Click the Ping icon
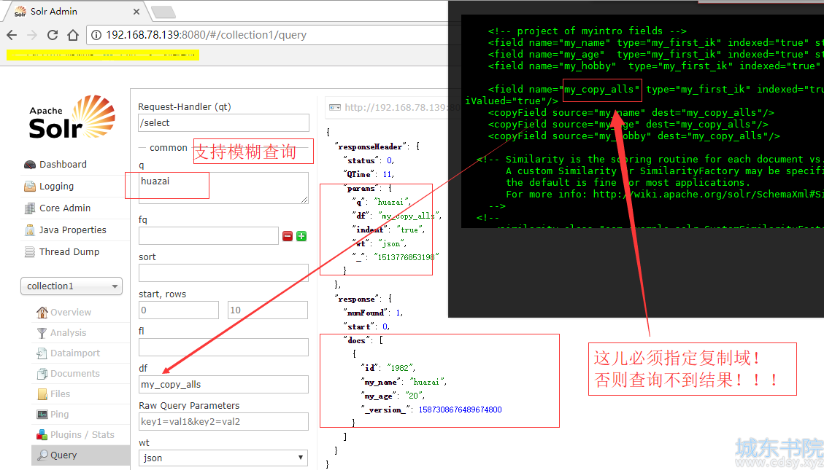The image size is (824, 470). point(42,415)
